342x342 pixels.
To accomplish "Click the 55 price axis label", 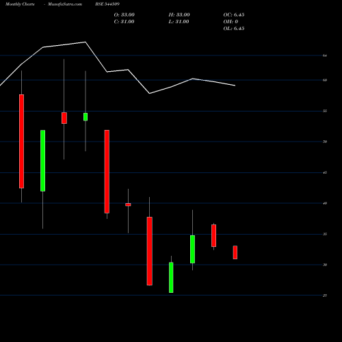I will tap(325, 111).
